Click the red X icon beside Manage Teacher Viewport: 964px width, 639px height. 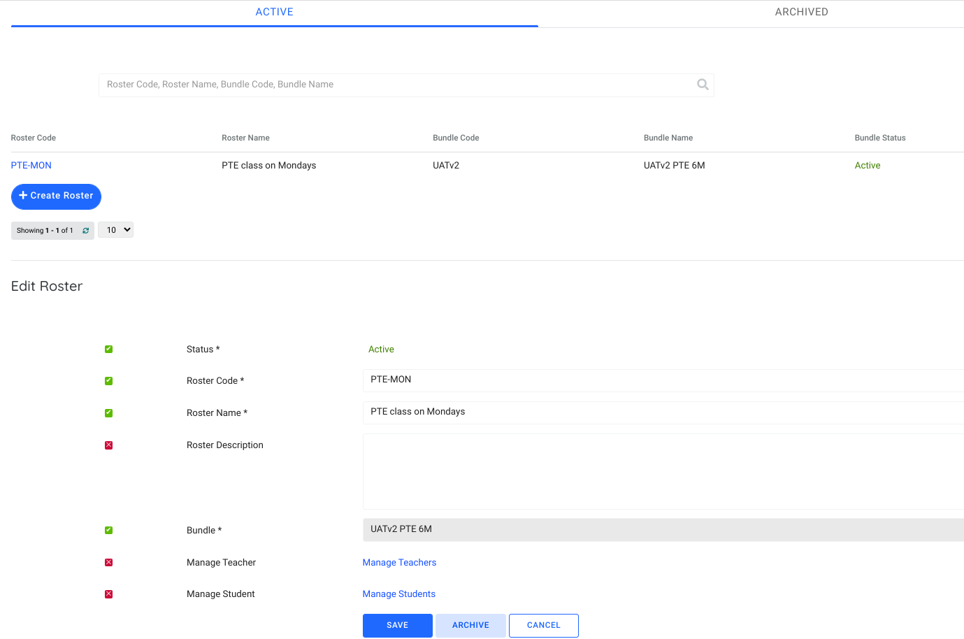[x=108, y=563]
